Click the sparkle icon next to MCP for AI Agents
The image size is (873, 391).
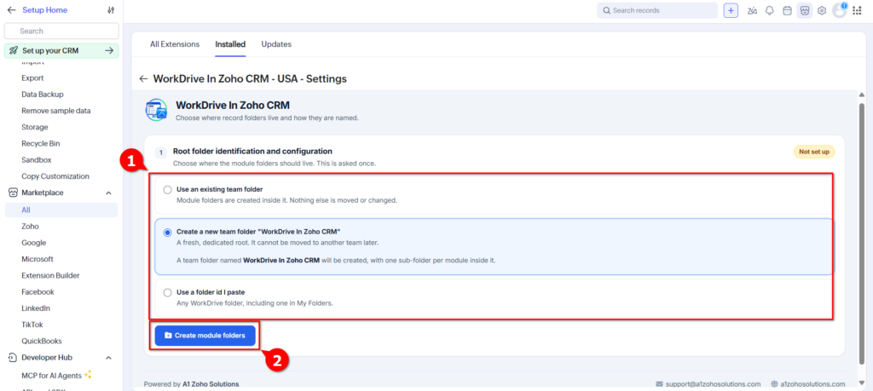(88, 375)
